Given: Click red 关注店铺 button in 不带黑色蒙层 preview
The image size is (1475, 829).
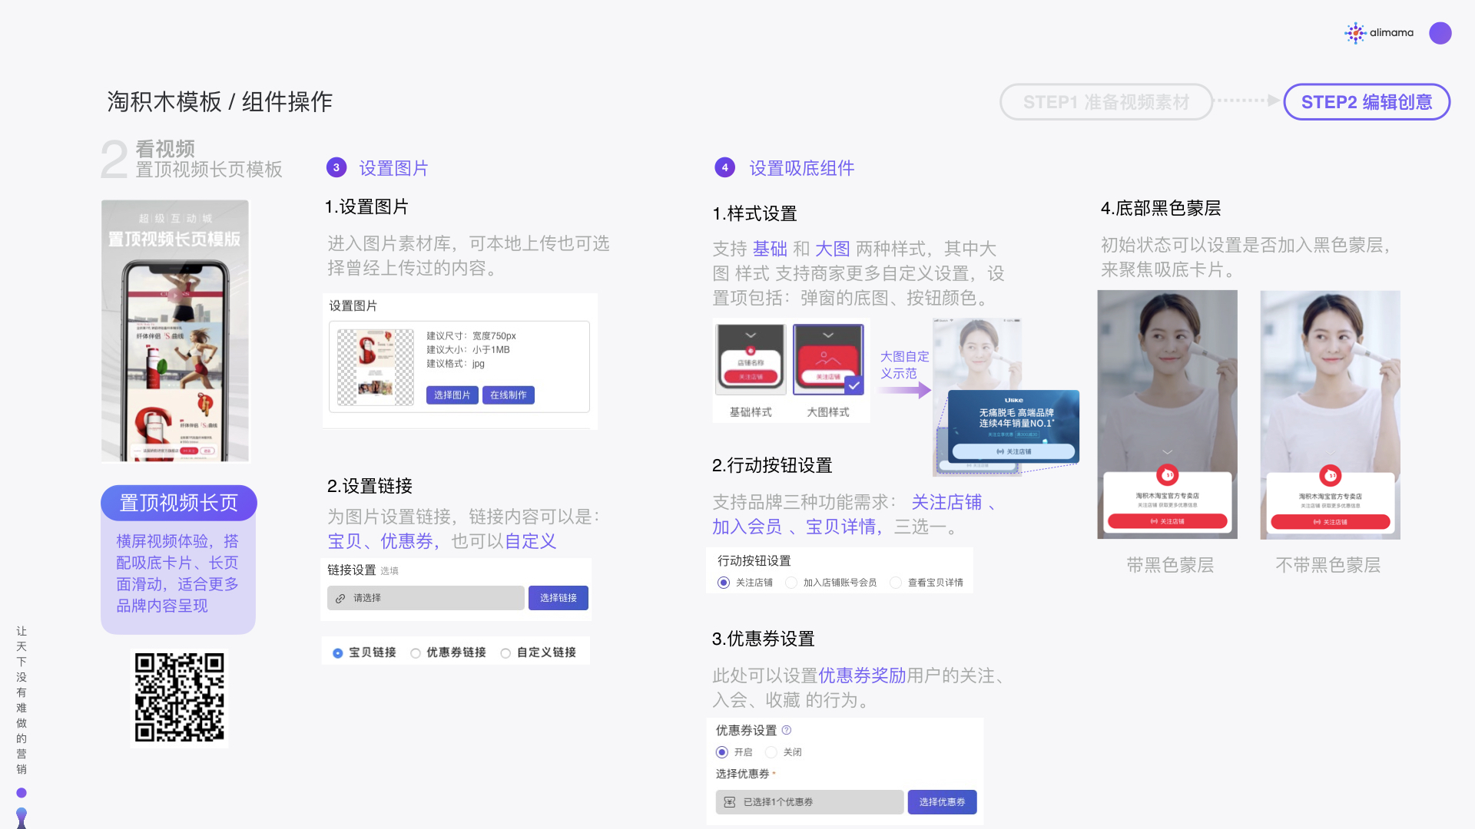Looking at the screenshot, I should (x=1331, y=522).
